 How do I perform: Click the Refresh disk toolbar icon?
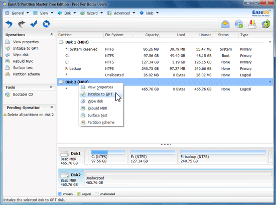pos(46,24)
